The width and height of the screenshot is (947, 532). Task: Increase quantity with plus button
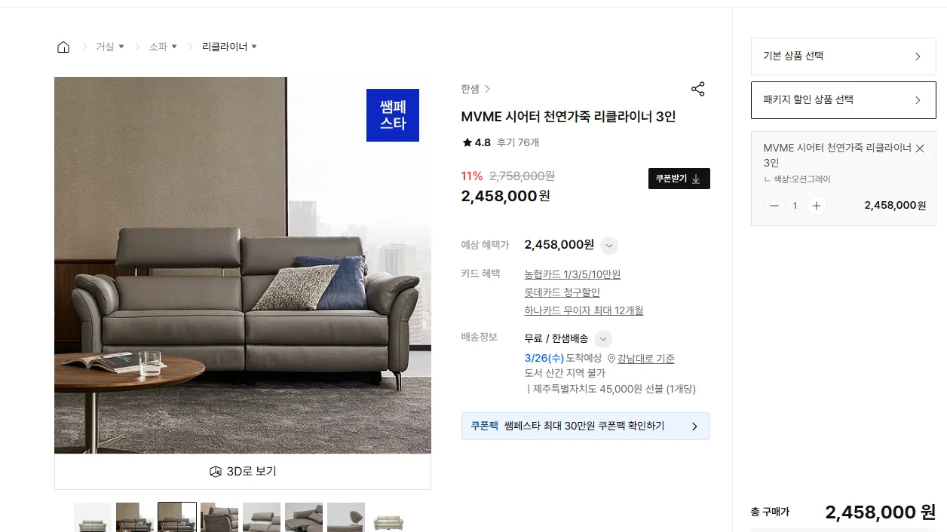(816, 206)
